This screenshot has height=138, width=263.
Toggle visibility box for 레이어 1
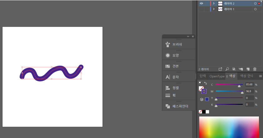pyautogui.click(x=201, y=9)
